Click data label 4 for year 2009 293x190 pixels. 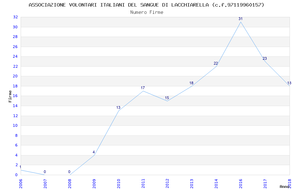(94, 152)
